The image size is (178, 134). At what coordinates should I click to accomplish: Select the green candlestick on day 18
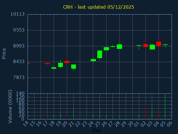click(54, 68)
